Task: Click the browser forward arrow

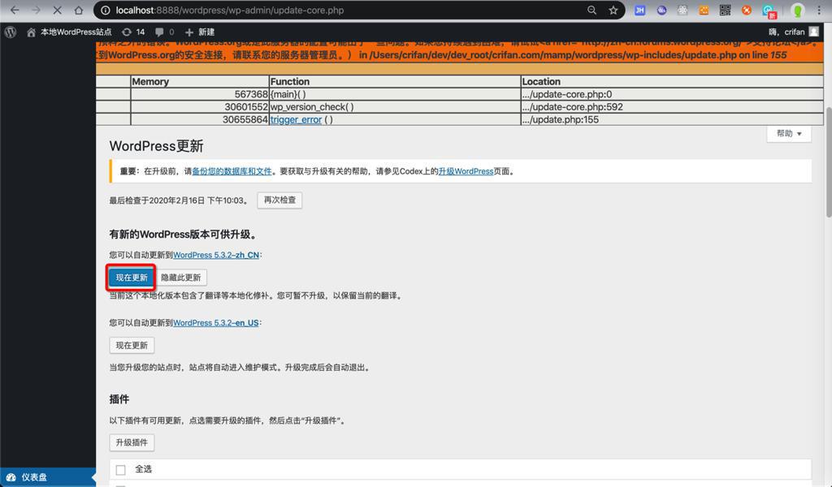Action: [x=36, y=10]
